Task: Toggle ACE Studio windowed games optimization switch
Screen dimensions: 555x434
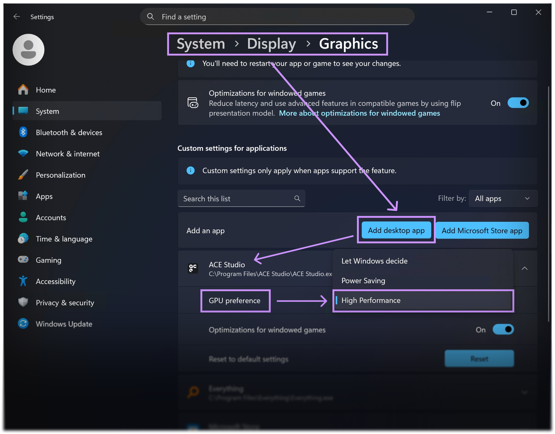Action: 503,329
